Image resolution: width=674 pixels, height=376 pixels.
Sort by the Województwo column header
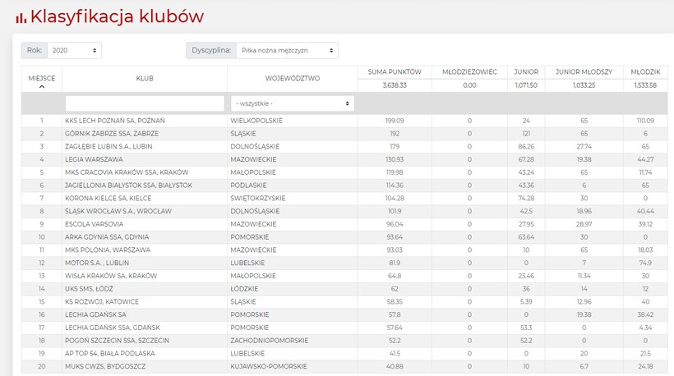[293, 79]
